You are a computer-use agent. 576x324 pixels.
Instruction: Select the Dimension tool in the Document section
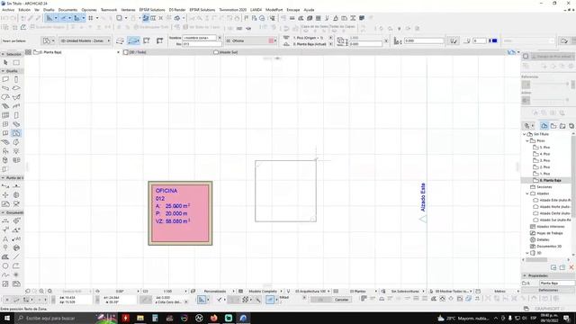(x=5, y=220)
